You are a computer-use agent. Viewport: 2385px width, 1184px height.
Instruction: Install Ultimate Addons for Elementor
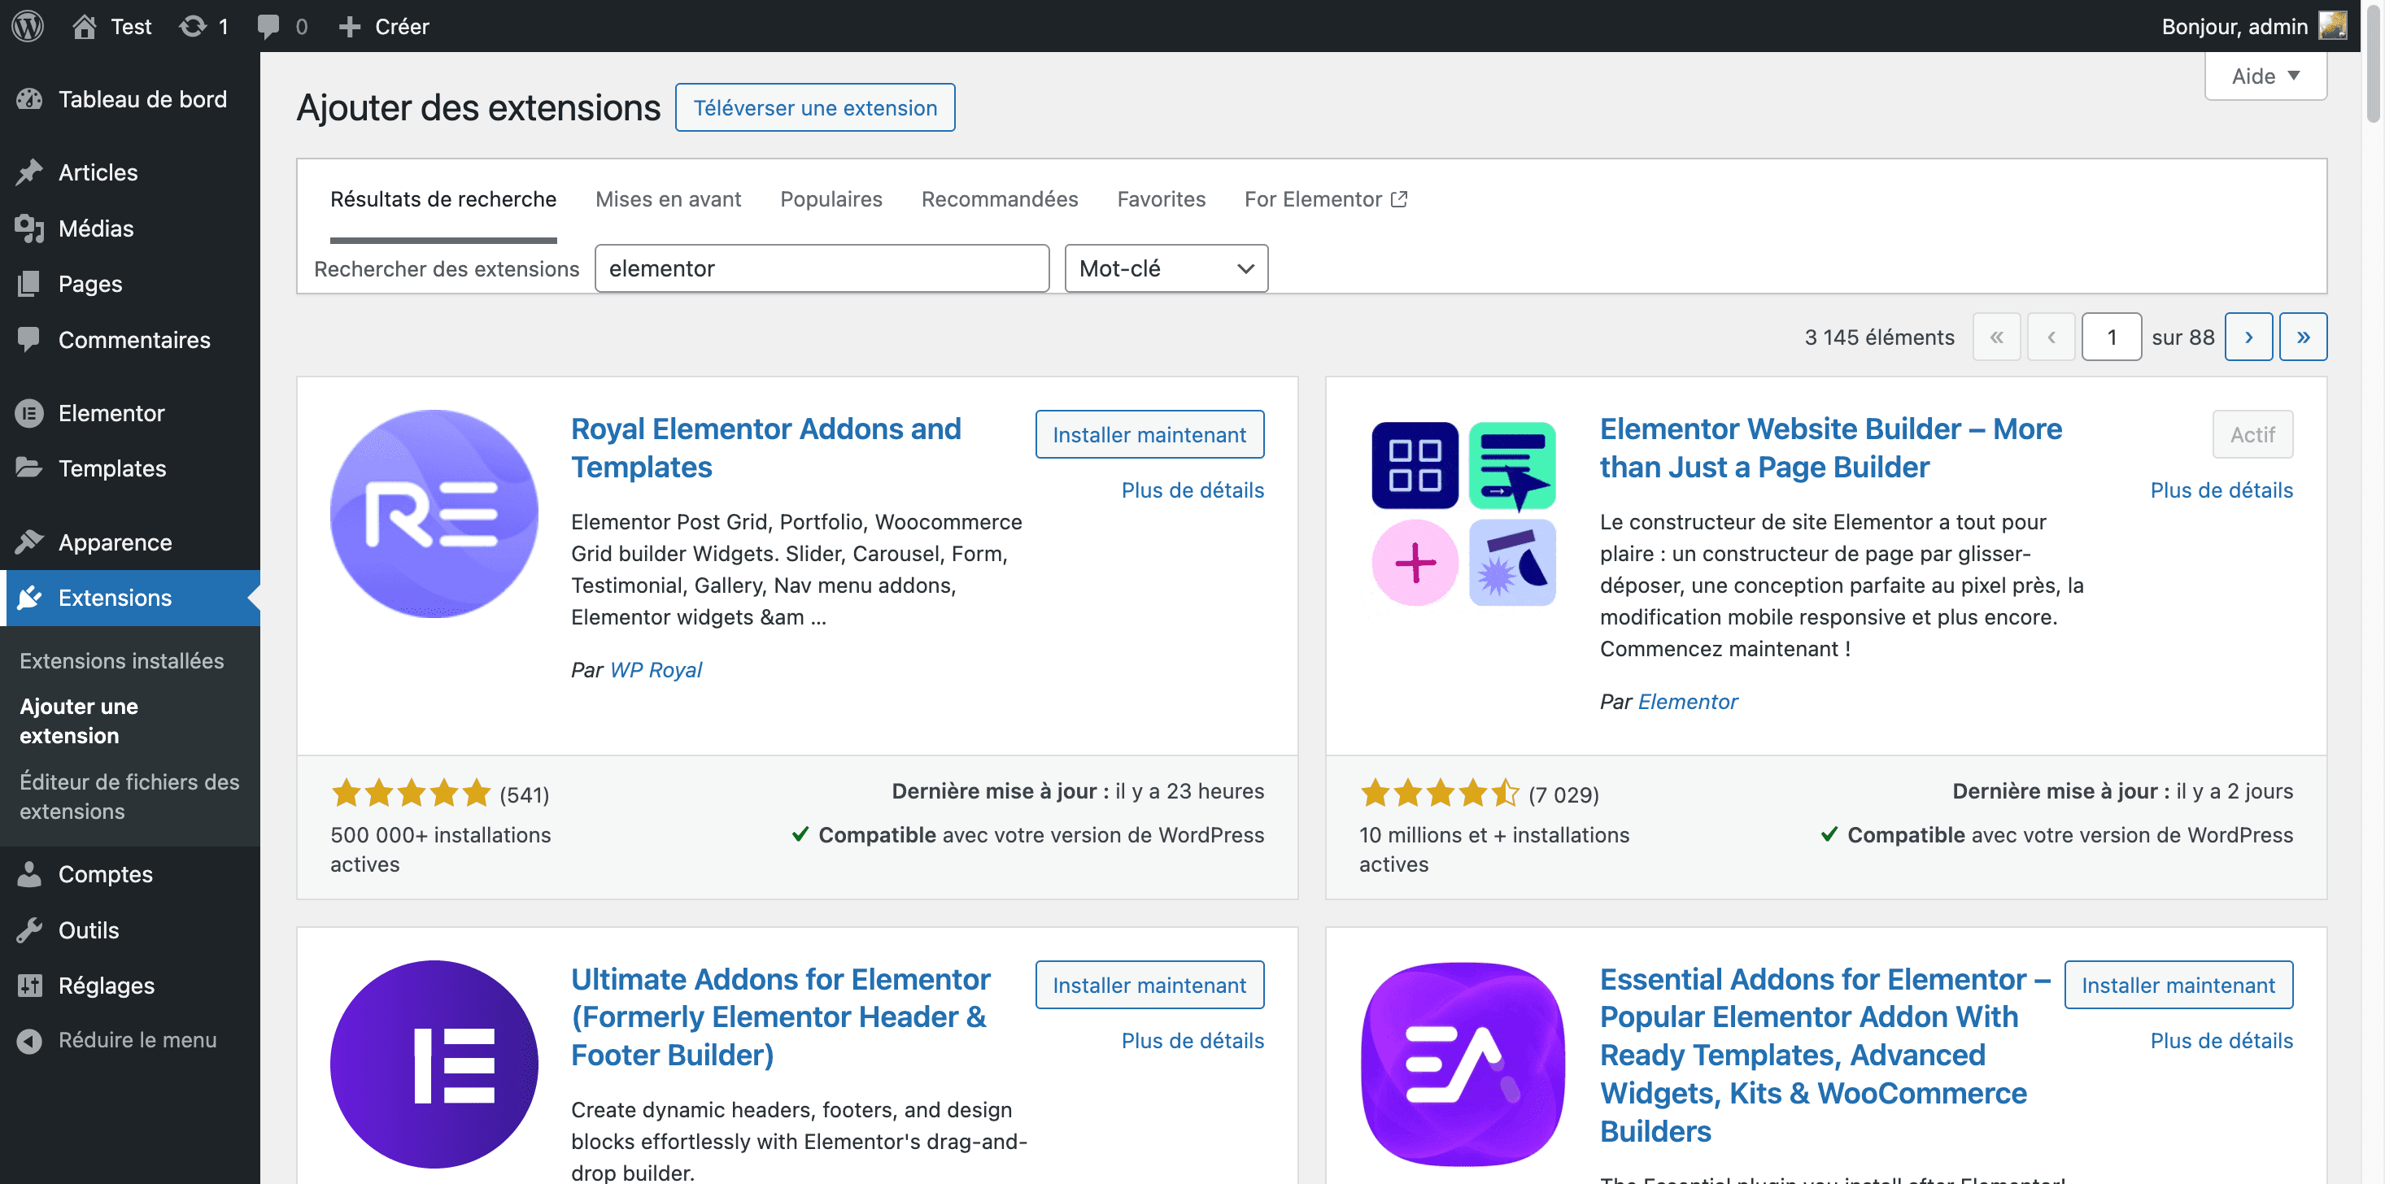[x=1149, y=985]
